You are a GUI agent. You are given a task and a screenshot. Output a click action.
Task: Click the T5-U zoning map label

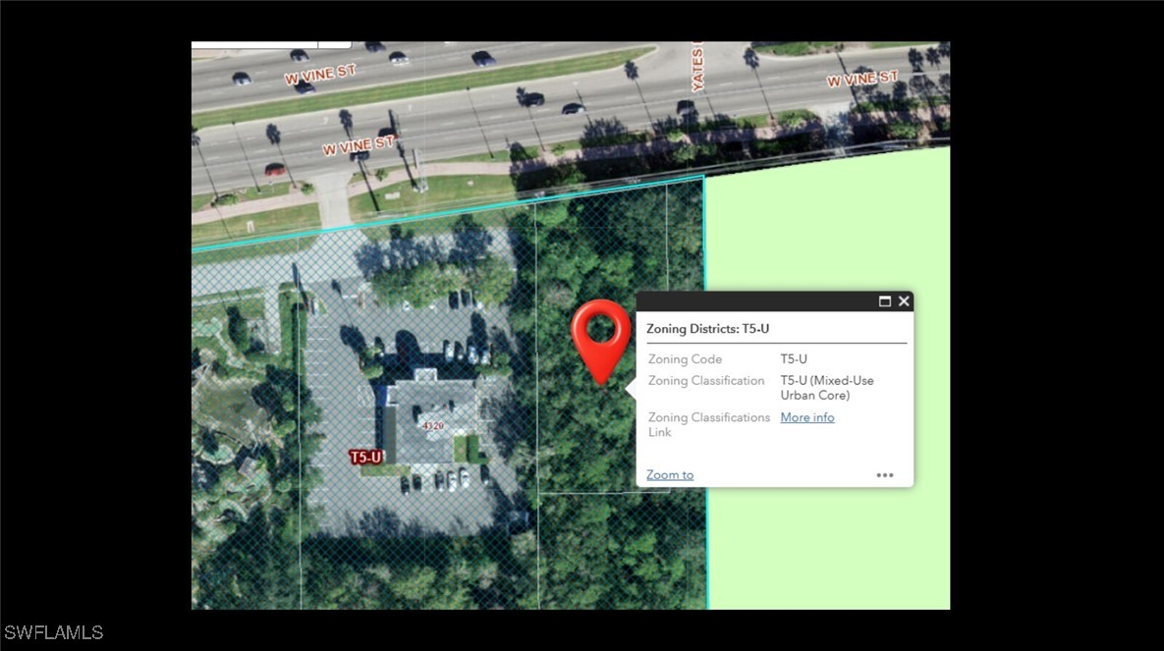coord(365,457)
